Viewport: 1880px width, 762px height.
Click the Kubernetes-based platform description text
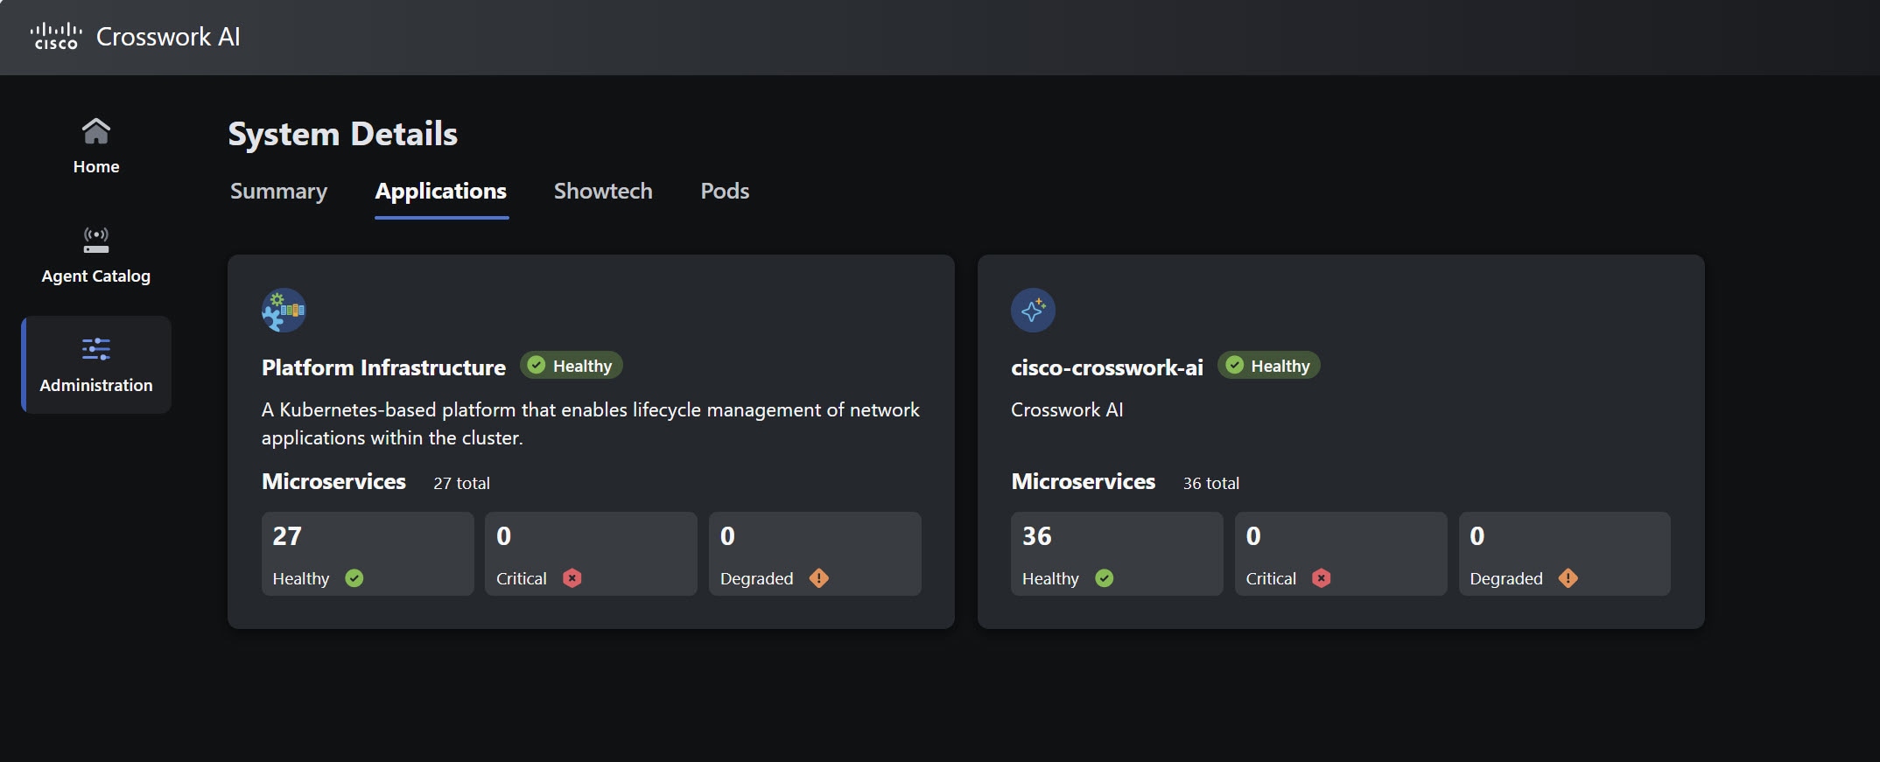[x=591, y=423]
